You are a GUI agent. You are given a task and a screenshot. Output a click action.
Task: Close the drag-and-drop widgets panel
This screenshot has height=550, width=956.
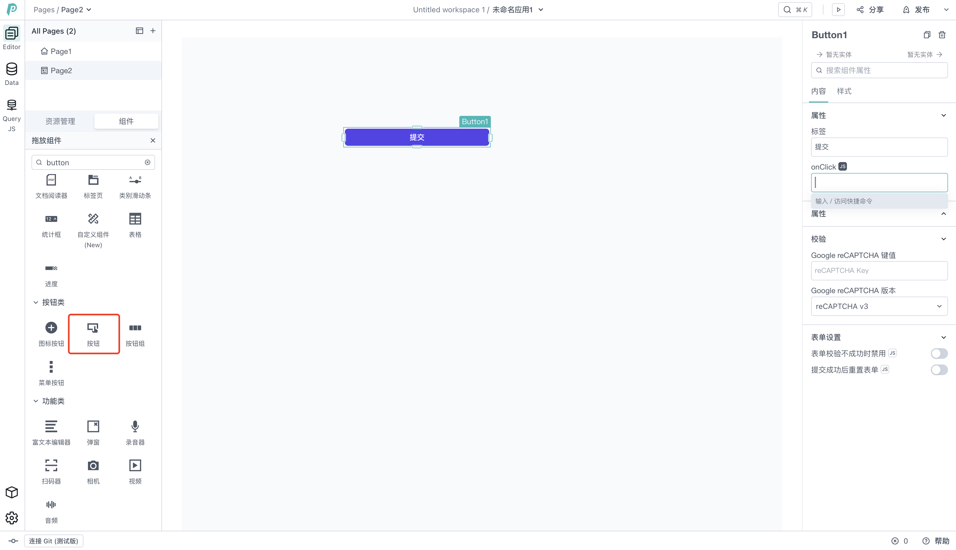[153, 140]
